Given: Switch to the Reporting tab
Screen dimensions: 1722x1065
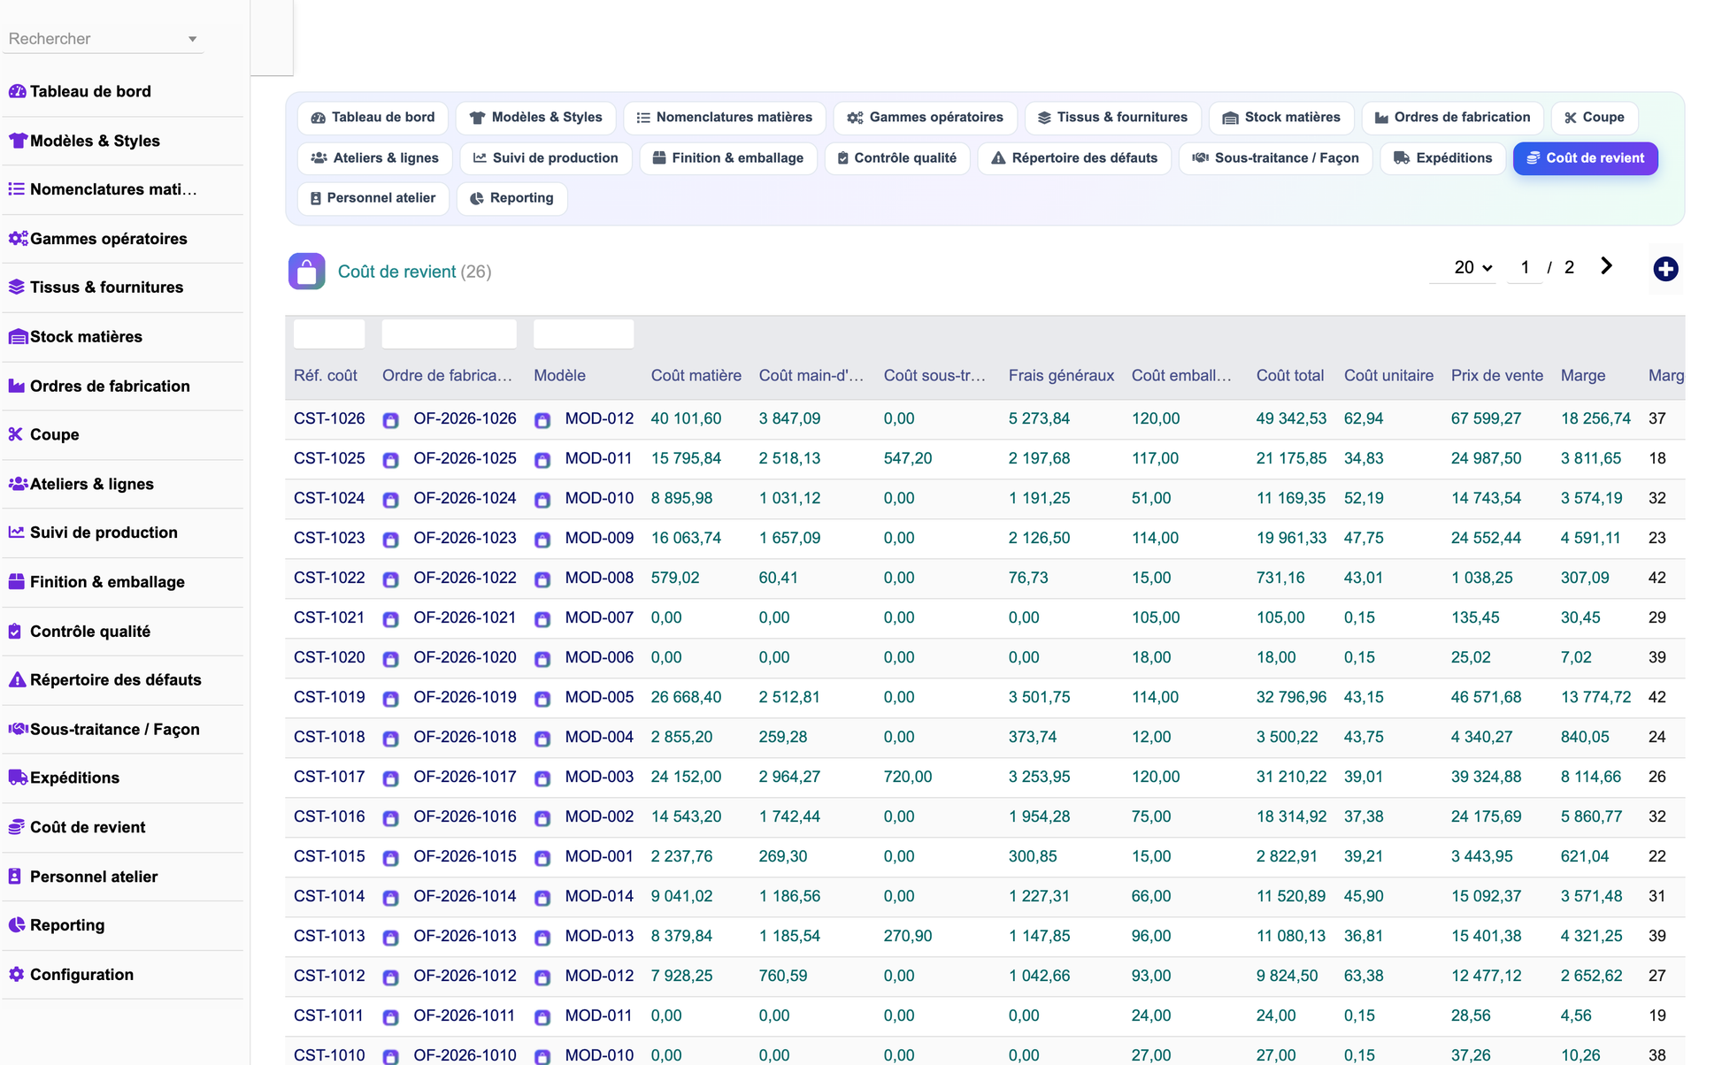Looking at the screenshot, I should point(511,198).
